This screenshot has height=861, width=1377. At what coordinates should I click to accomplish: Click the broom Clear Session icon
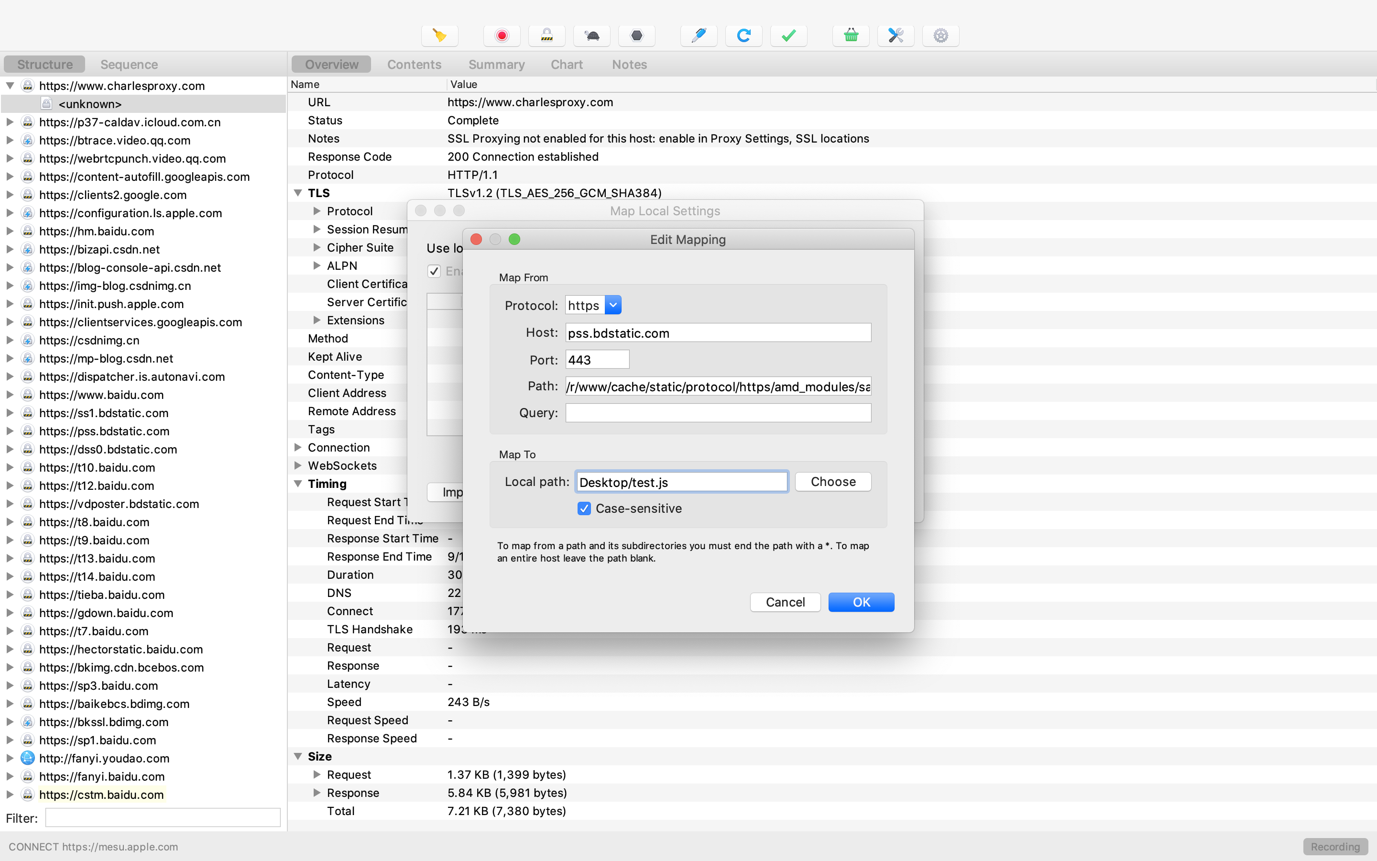tap(439, 36)
